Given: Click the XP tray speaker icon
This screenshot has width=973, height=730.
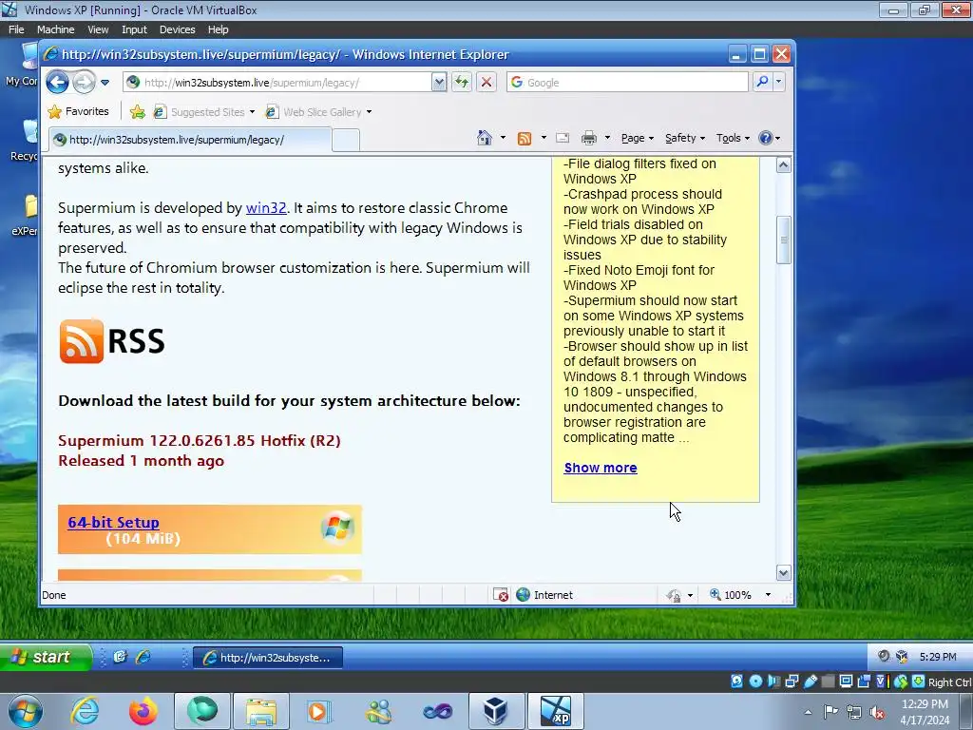Looking at the screenshot, I should (x=884, y=656).
